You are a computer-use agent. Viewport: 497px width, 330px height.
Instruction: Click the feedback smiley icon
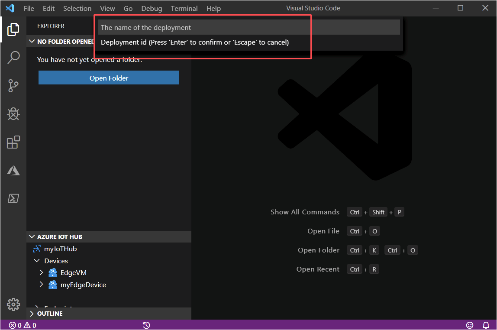point(470,325)
